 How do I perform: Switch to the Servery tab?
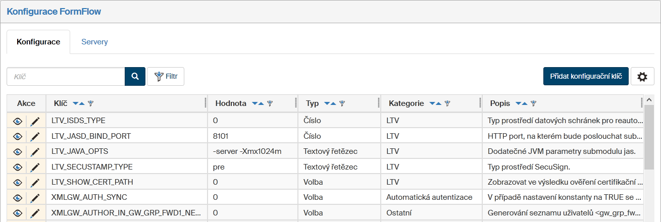coord(94,42)
